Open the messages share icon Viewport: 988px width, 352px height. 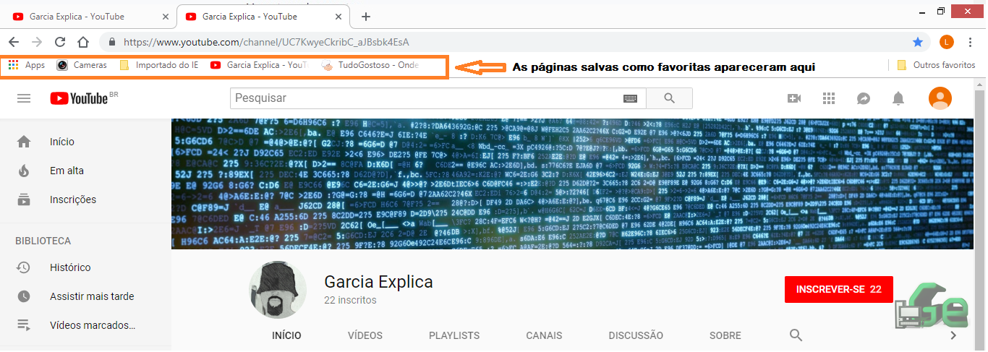(864, 98)
